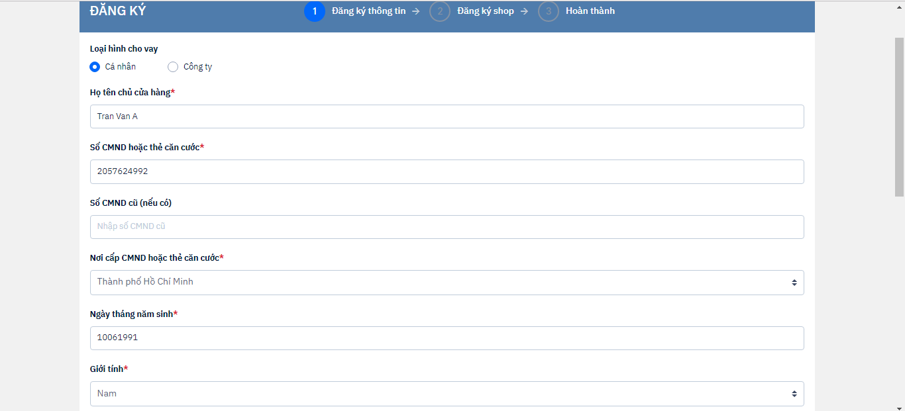
Task: Go to the Hoàn thành step
Action: point(590,11)
